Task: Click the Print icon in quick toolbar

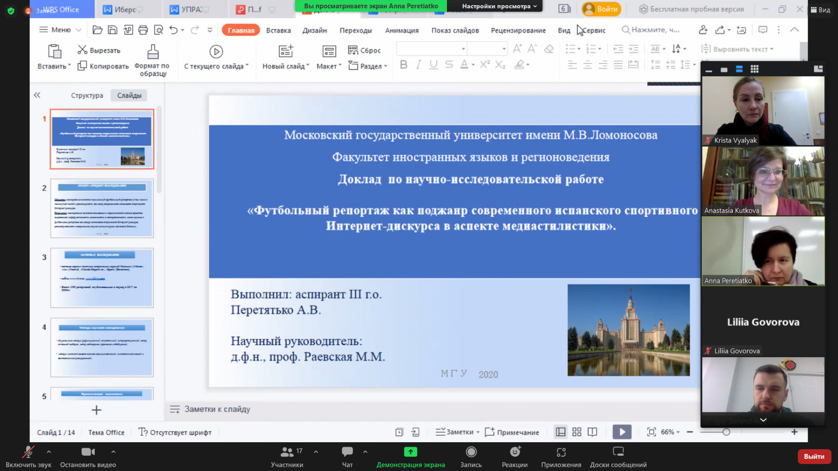Action: 143,30
